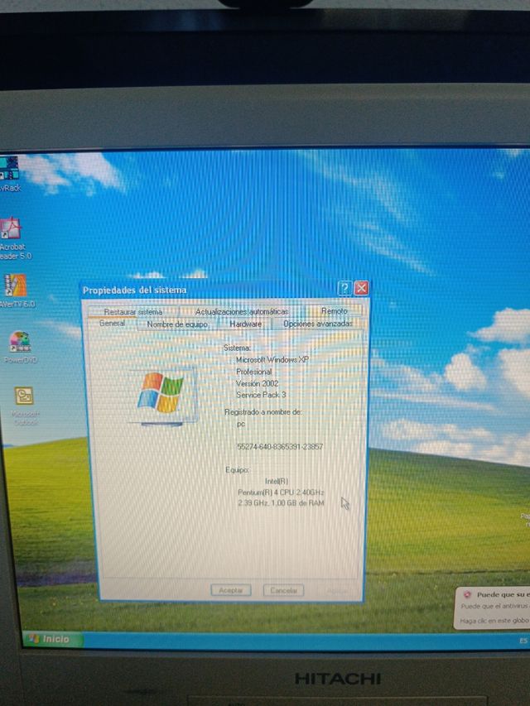Click the Windows XP logo image in the dialog
The image size is (530, 706).
pos(161,396)
